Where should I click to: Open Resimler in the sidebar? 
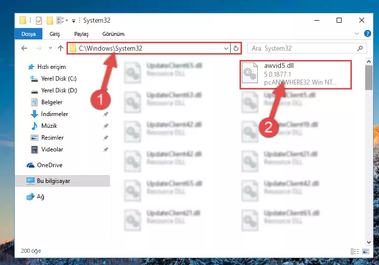(x=52, y=138)
